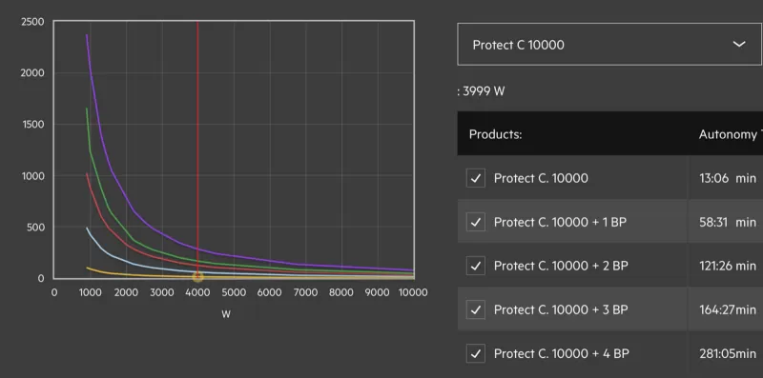Image resolution: width=763 pixels, height=378 pixels.
Task: Click the 121:26 min autonomy cell
Action: coord(728,266)
